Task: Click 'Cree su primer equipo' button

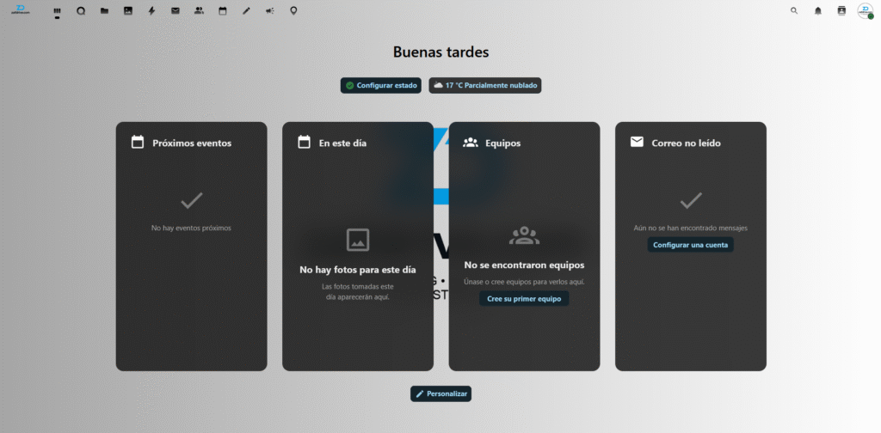Action: pyautogui.click(x=524, y=299)
